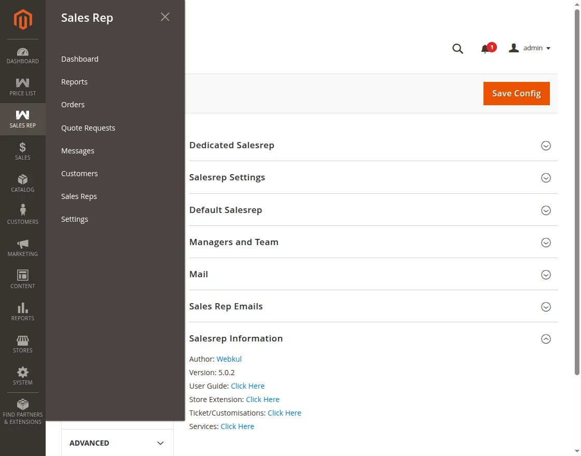Image resolution: width=581 pixels, height=456 pixels.
Task: Open the Webkul author link
Action: pyautogui.click(x=229, y=359)
